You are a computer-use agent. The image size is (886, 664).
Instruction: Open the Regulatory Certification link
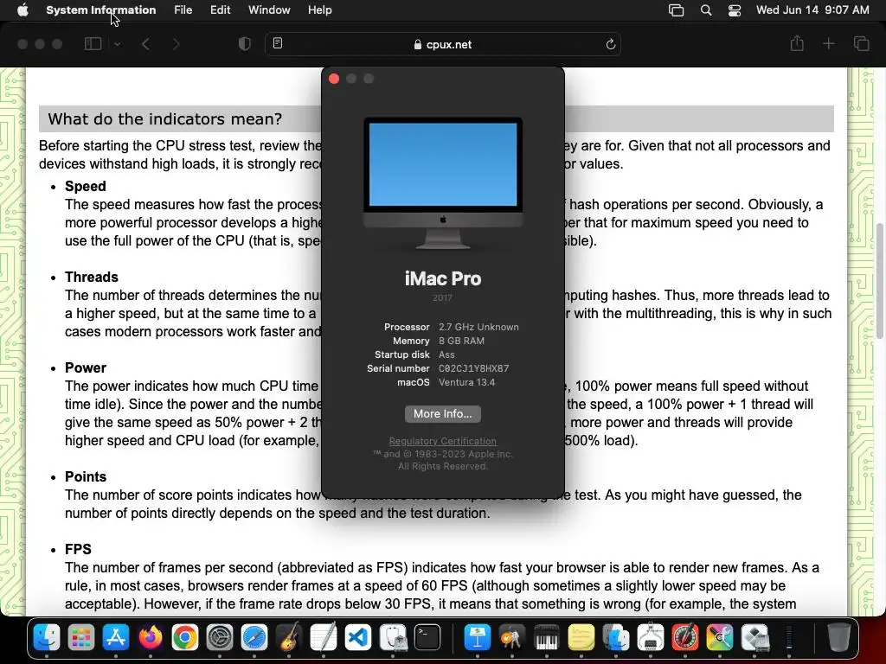[x=443, y=441]
